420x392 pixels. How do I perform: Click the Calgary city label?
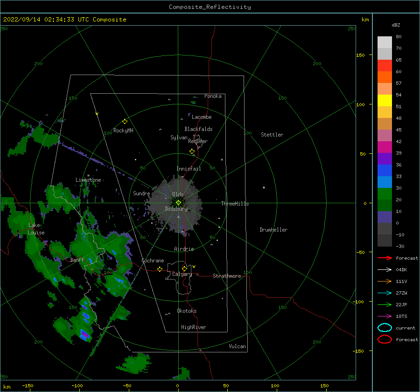(x=182, y=274)
